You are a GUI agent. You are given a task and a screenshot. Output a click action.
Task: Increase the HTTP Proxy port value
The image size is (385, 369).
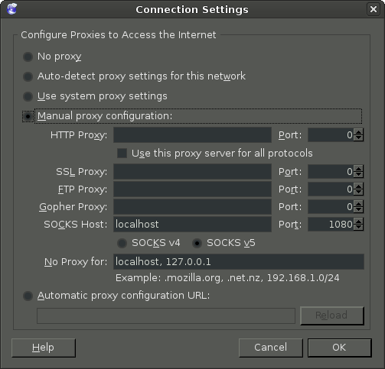359,132
